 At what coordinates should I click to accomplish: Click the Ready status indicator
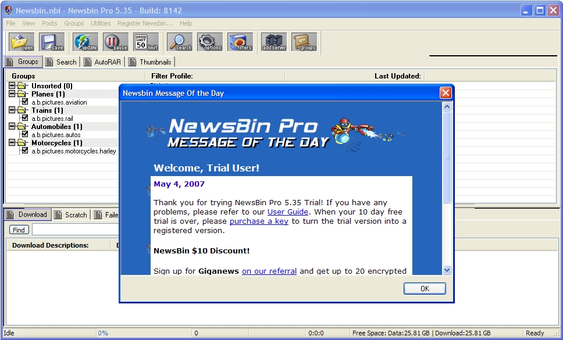click(535, 333)
